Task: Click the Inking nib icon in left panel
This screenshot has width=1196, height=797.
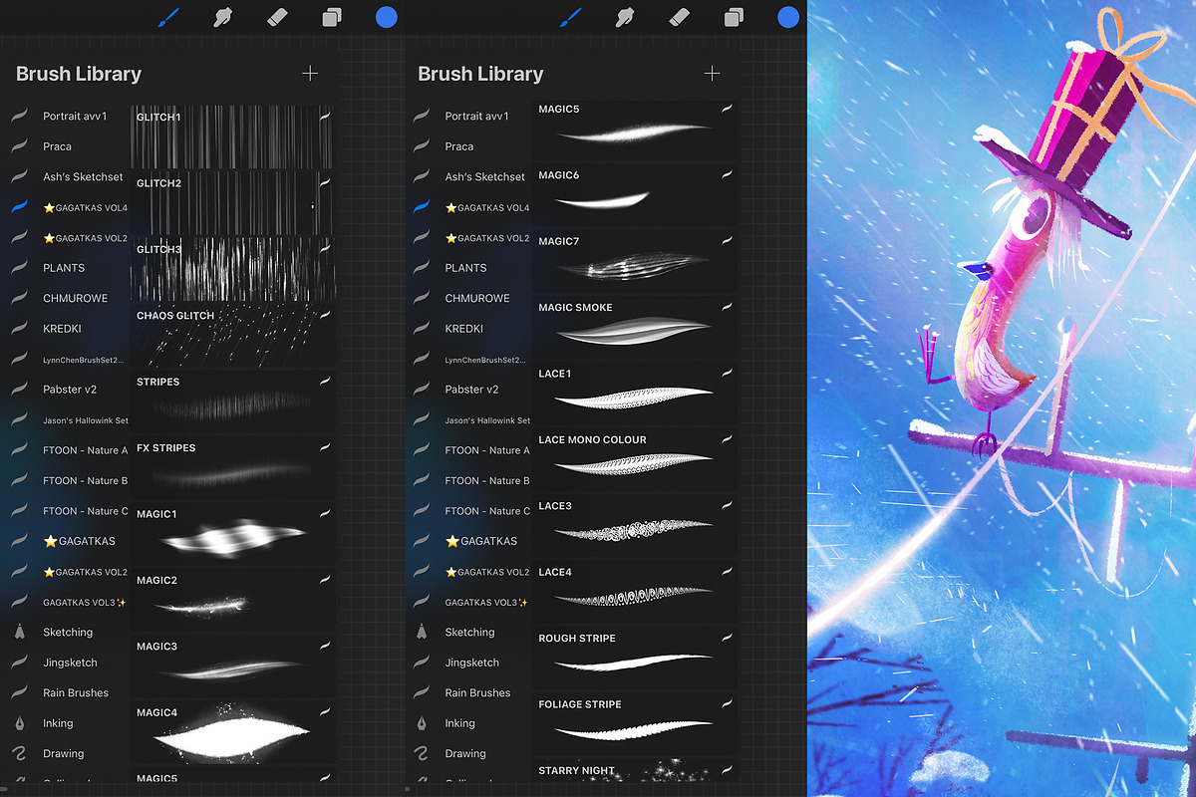Action: pyautogui.click(x=19, y=723)
